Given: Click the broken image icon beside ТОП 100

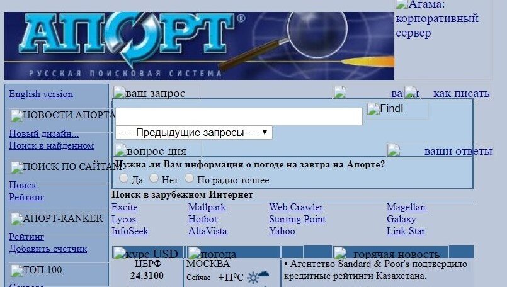Looking at the screenshot, I should click(x=16, y=271).
